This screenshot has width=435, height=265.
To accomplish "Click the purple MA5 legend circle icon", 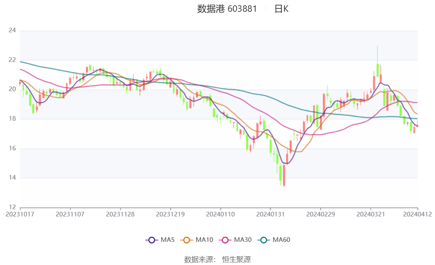I will [x=152, y=240].
